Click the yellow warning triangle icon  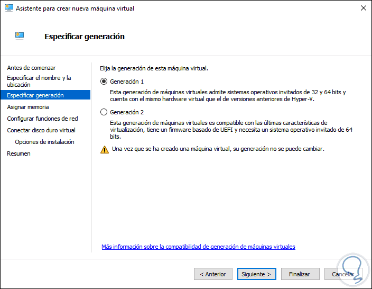(x=104, y=149)
